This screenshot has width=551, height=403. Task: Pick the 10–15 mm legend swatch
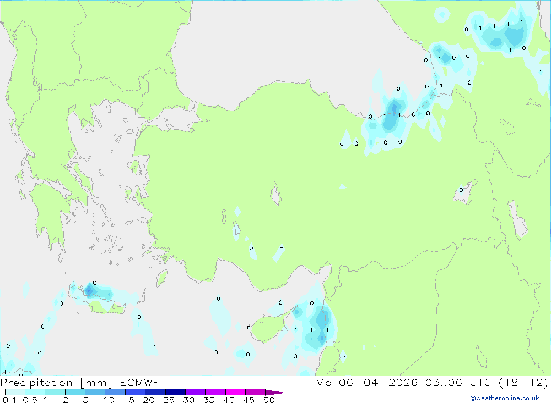coord(115,392)
